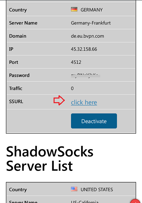Open the SSURL 'click here' link
Screen dimensions: 142x203
click(x=84, y=102)
